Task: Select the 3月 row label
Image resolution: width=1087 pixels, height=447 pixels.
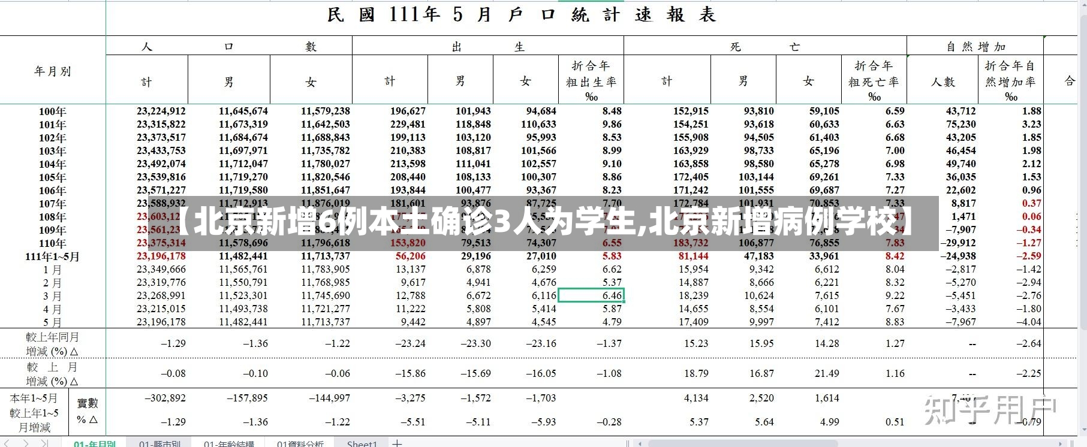Action: (x=53, y=296)
